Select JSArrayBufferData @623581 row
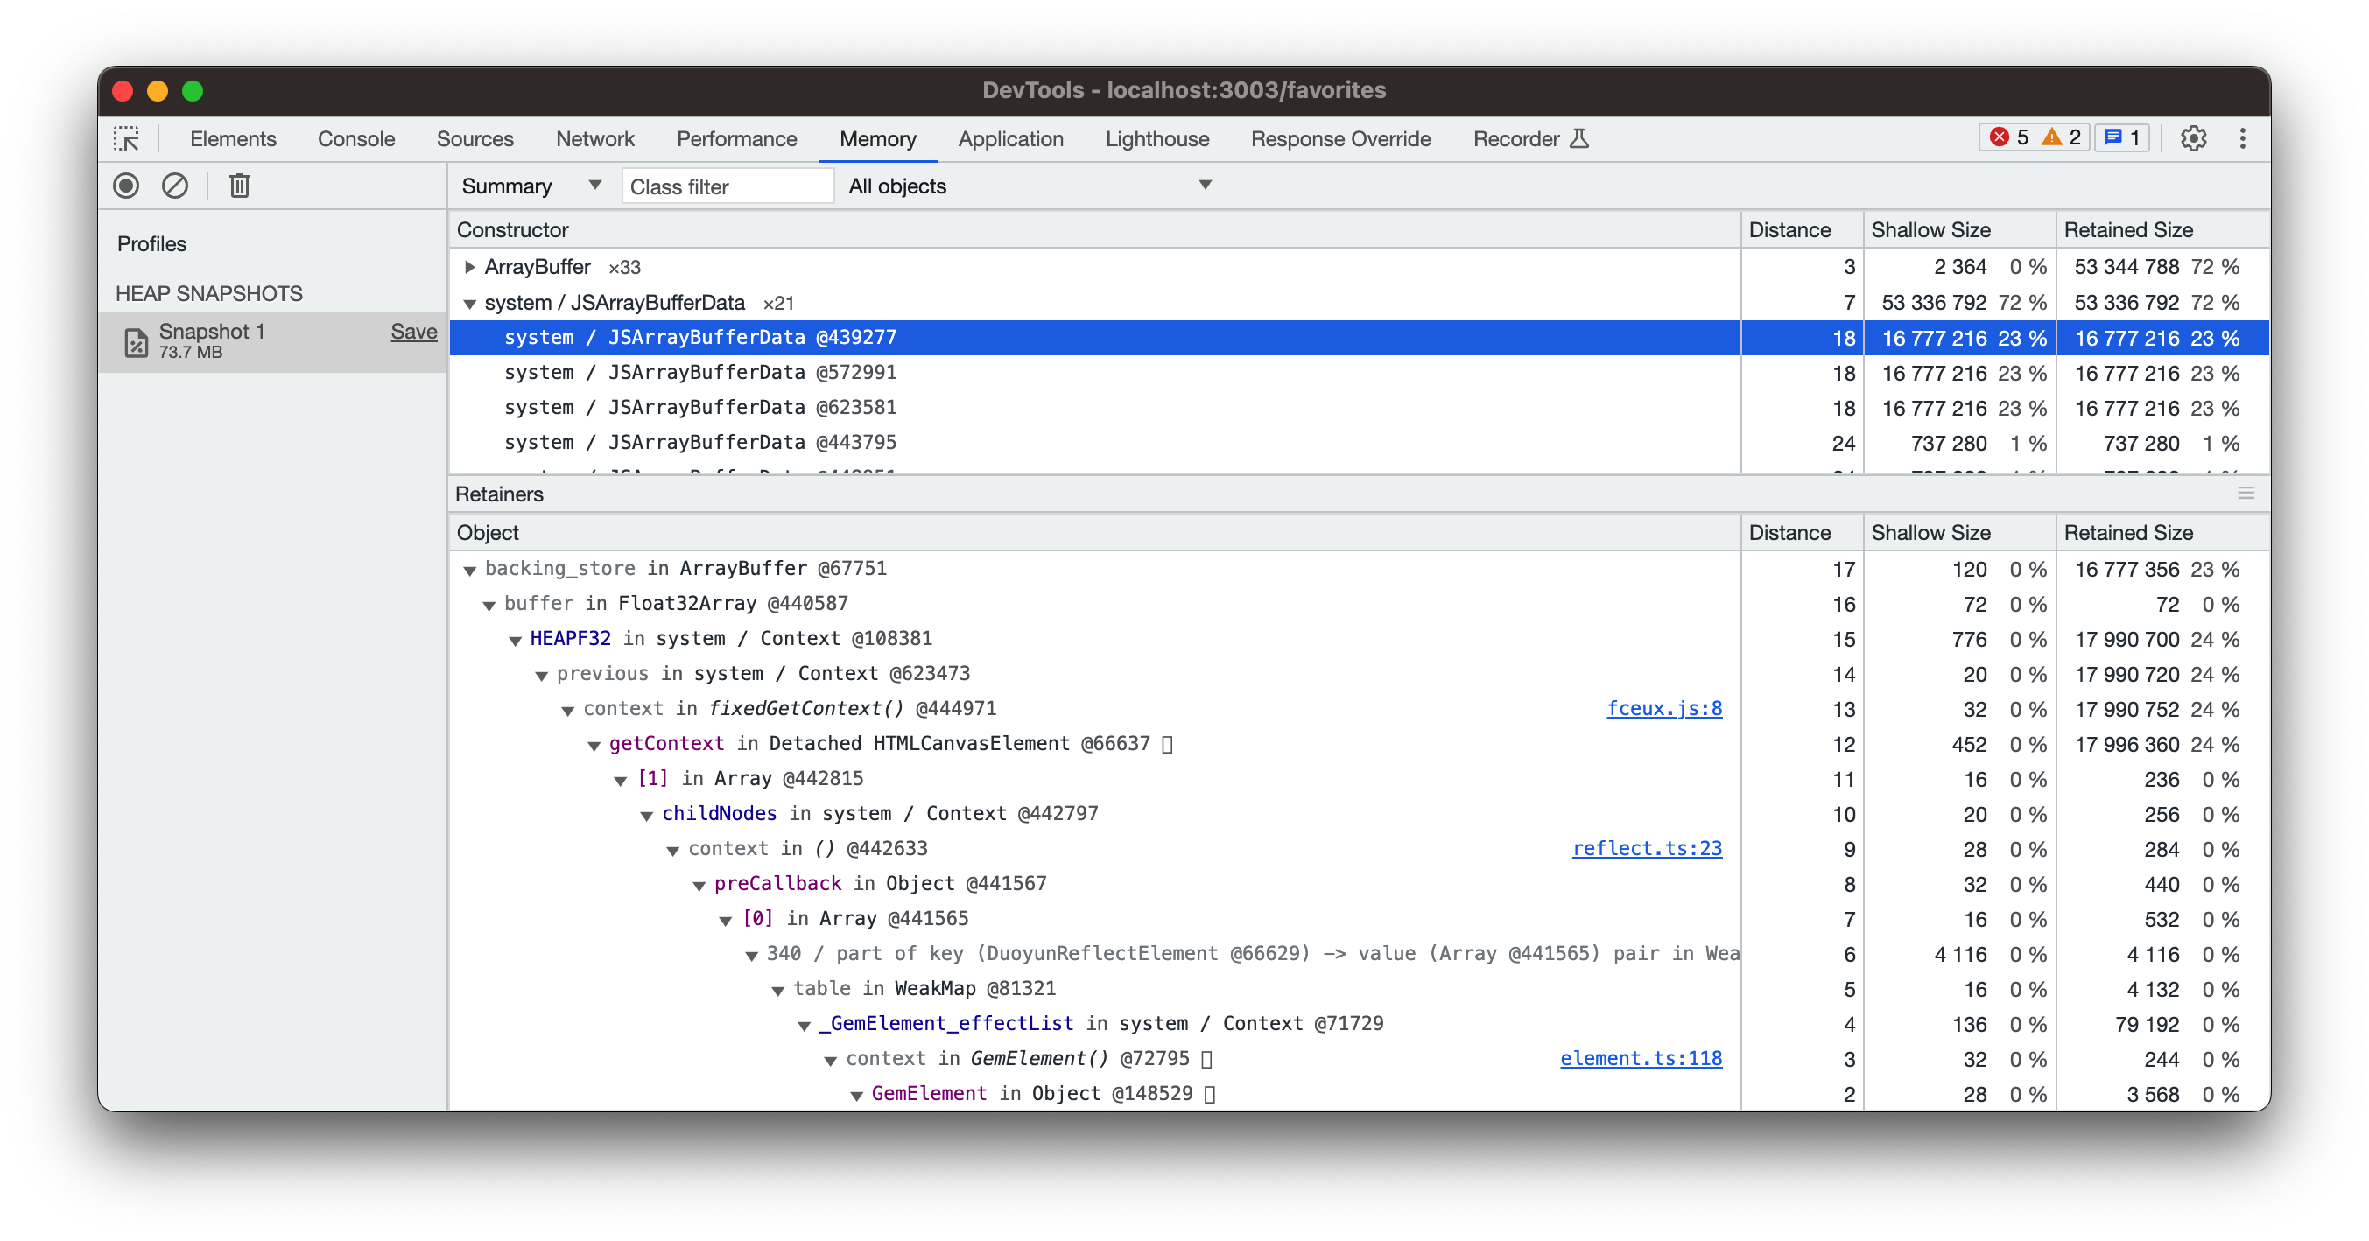Image resolution: width=2369 pixels, height=1241 pixels. click(x=1360, y=407)
